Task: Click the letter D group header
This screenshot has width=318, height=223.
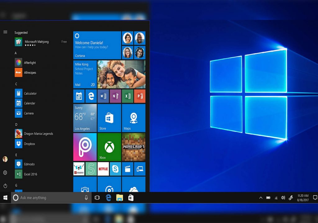Action: tap(16, 125)
